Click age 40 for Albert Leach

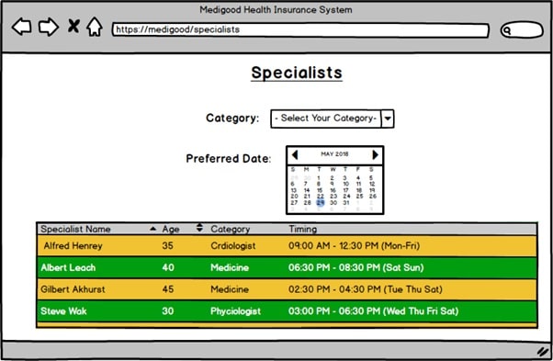coord(168,267)
